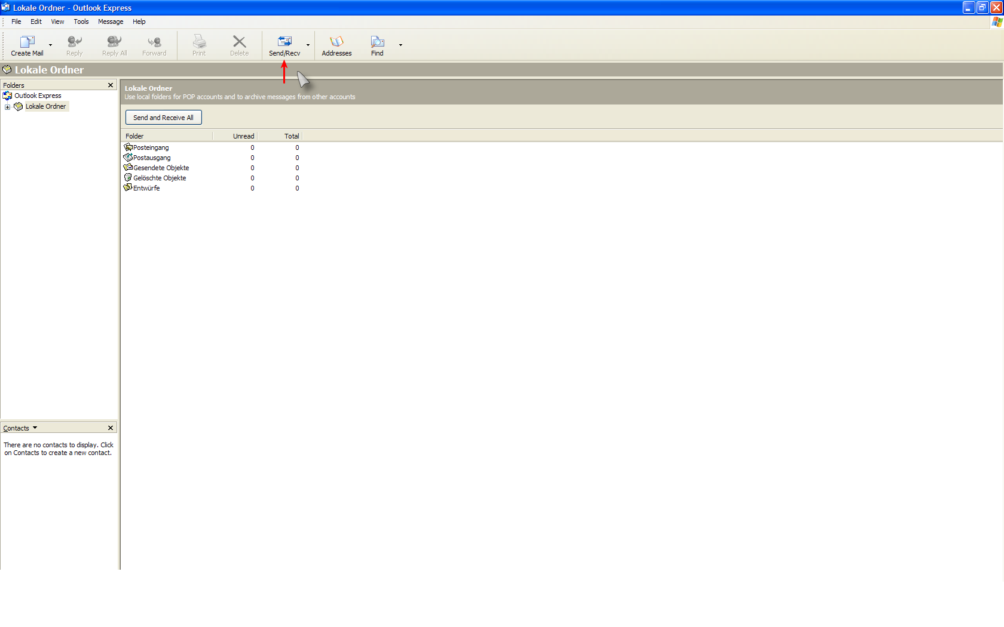Click the Print toolbar icon
The image size is (1004, 627).
199,42
